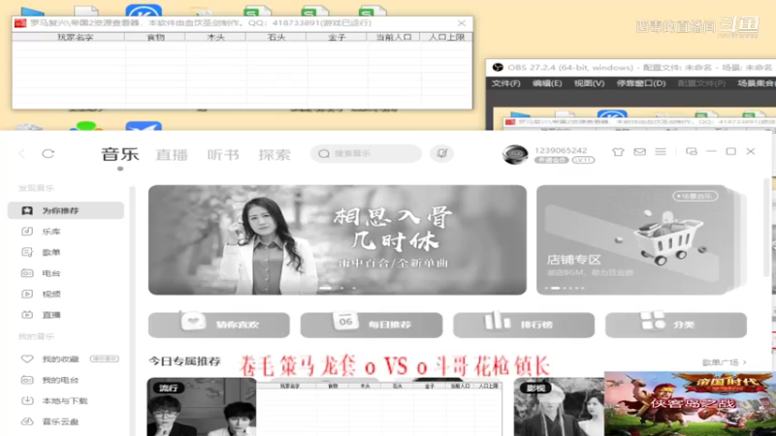This screenshot has height=436, width=776.
Task: Click the level badge next to VIP badge
Action: [583, 160]
